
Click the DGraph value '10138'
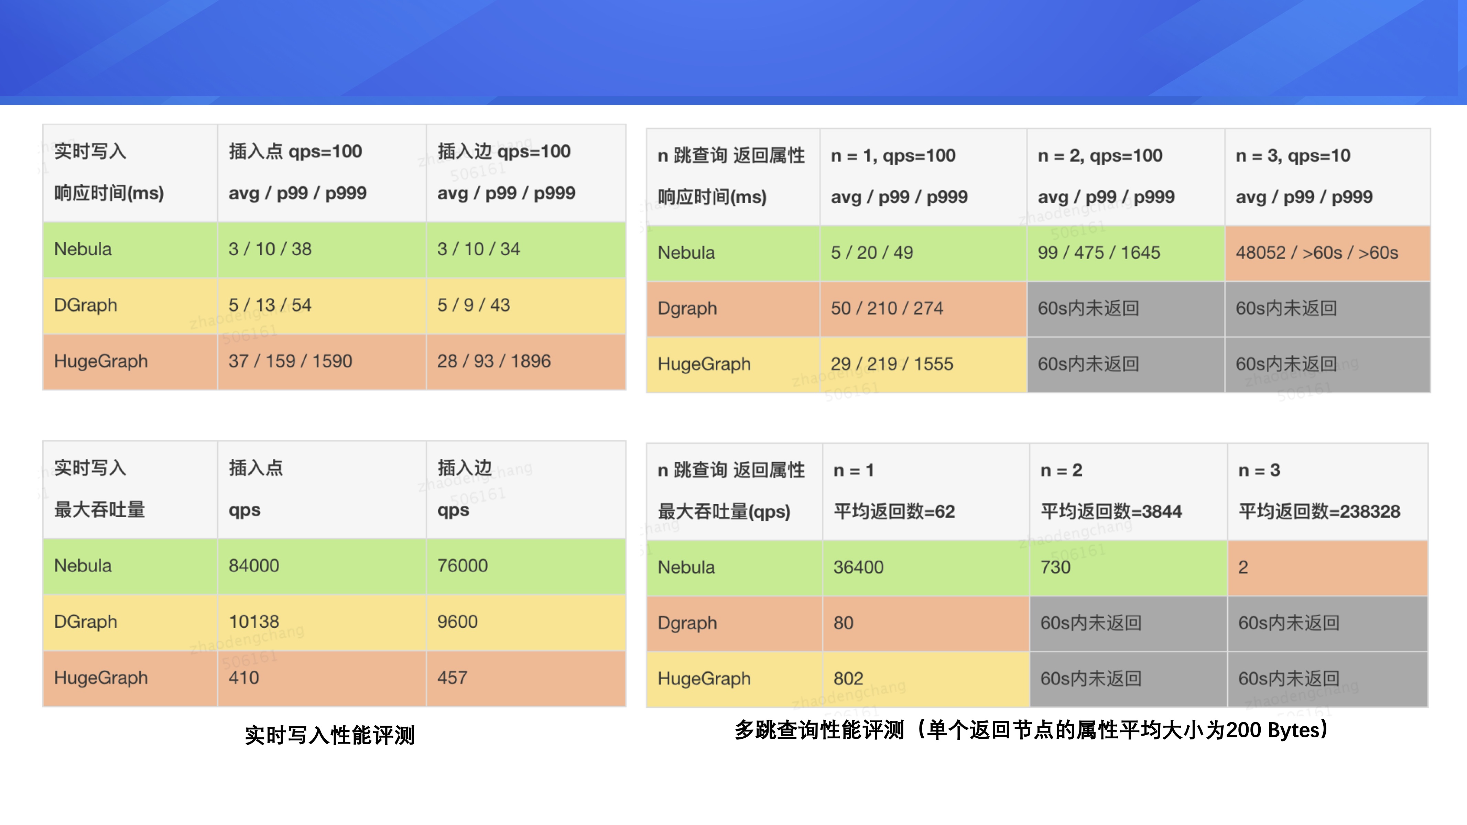click(254, 621)
